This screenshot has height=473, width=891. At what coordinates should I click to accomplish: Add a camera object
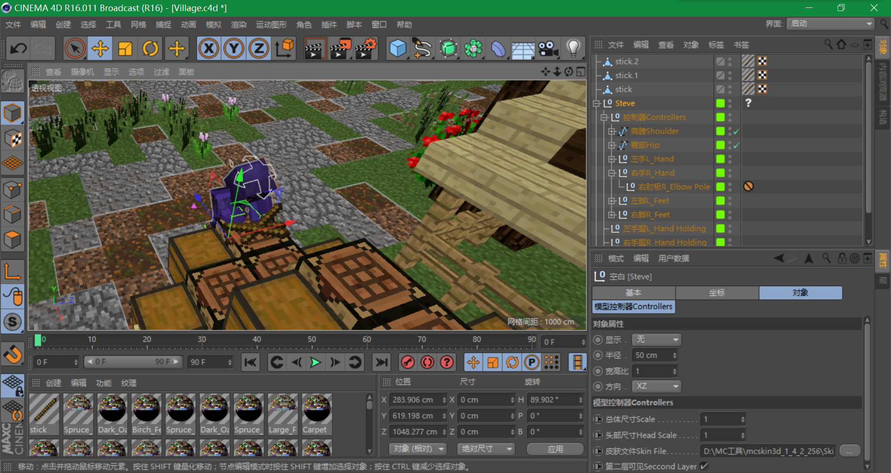point(548,48)
